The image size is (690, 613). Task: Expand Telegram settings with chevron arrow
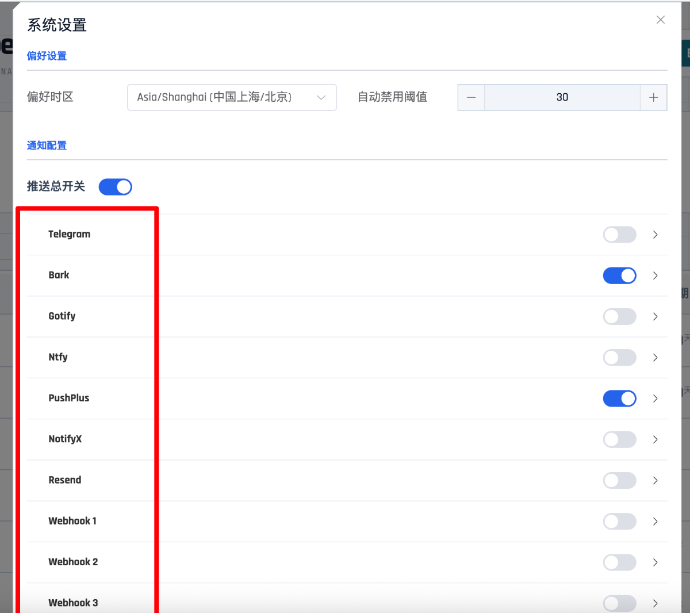pos(655,235)
